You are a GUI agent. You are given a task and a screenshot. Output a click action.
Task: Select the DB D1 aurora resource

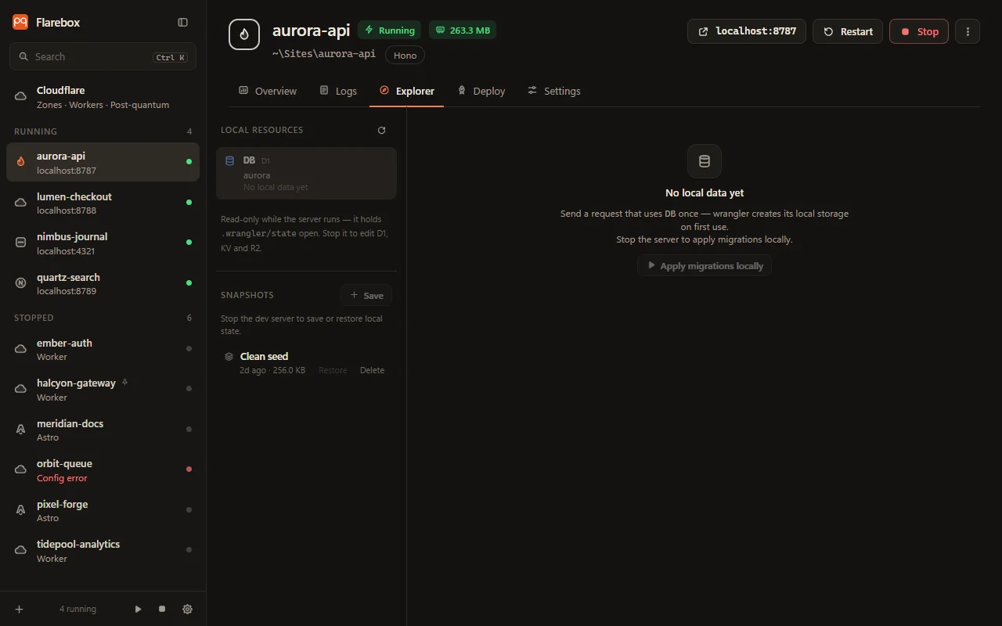(x=306, y=174)
